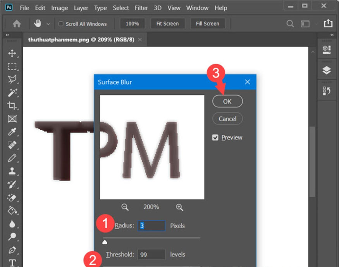Screen dimensions: 339x267
Task: Open the 3D menu
Action: point(157,8)
